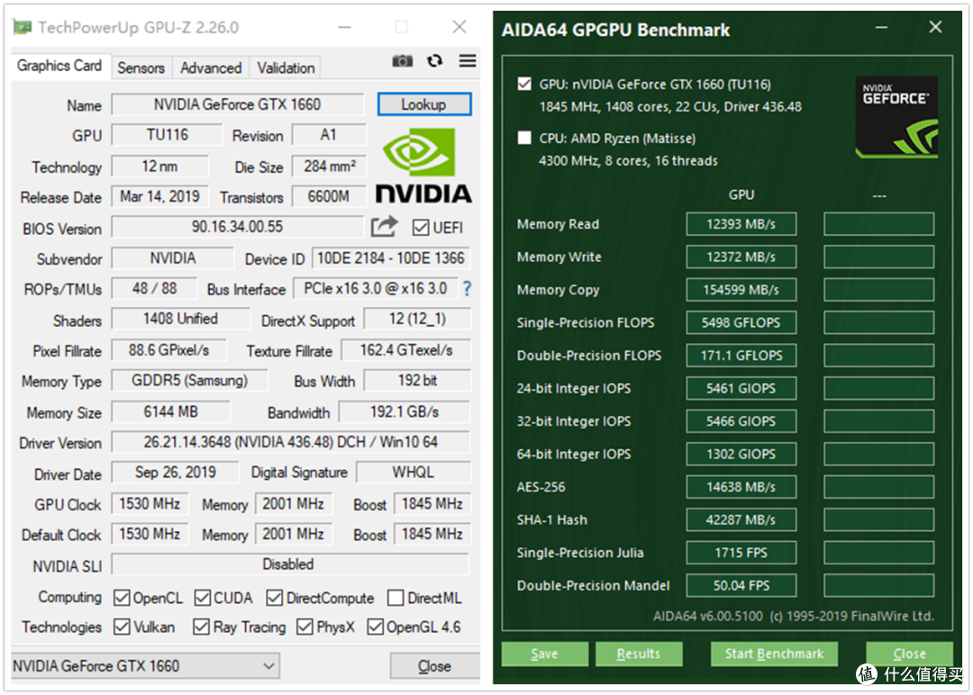Click the GPU-Z refresh icon
This screenshot has height=695, width=973.
coord(435,60)
